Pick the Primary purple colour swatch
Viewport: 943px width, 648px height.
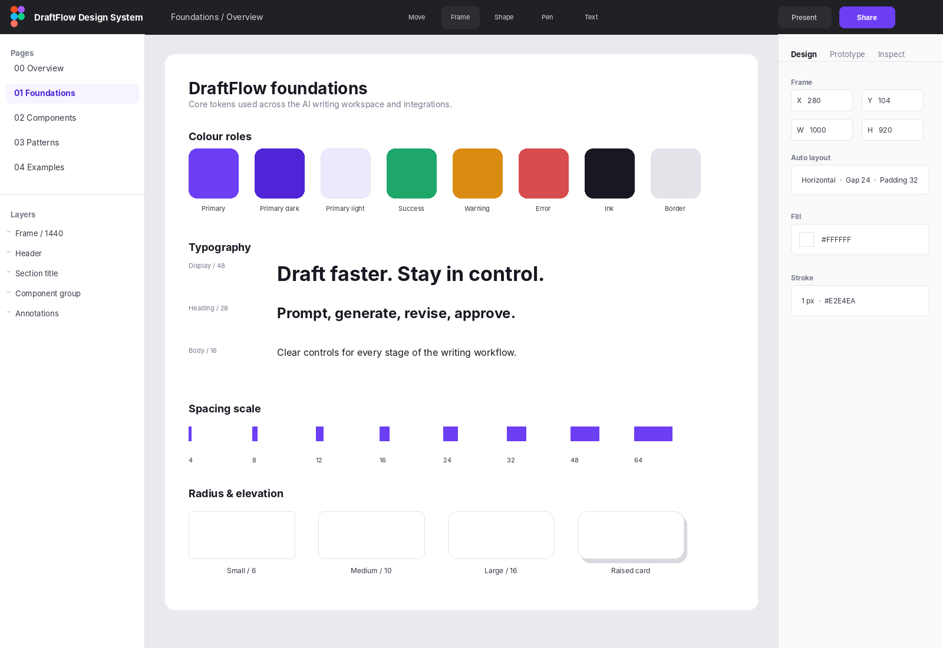[213, 173]
